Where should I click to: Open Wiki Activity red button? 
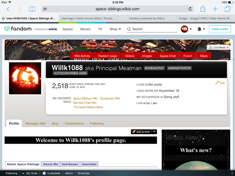[x=82, y=56]
